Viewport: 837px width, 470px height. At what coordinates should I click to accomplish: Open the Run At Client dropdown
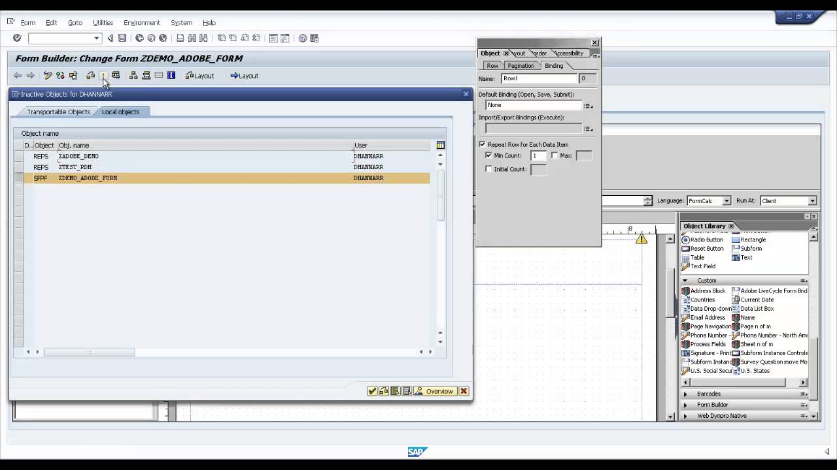click(x=812, y=201)
